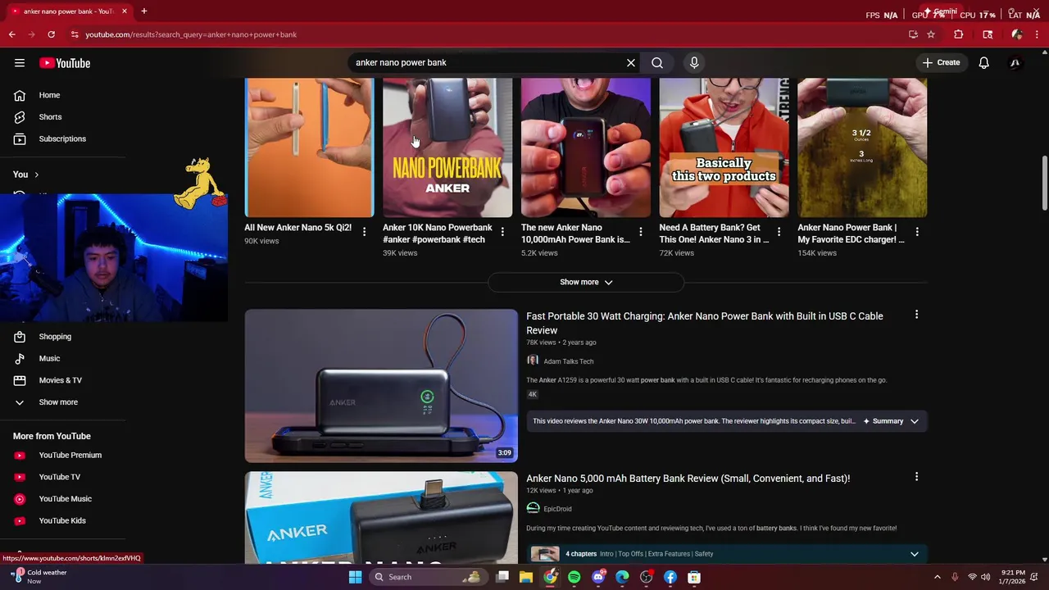Click the install app icon in the address bar
1049x590 pixels.
tap(913, 34)
